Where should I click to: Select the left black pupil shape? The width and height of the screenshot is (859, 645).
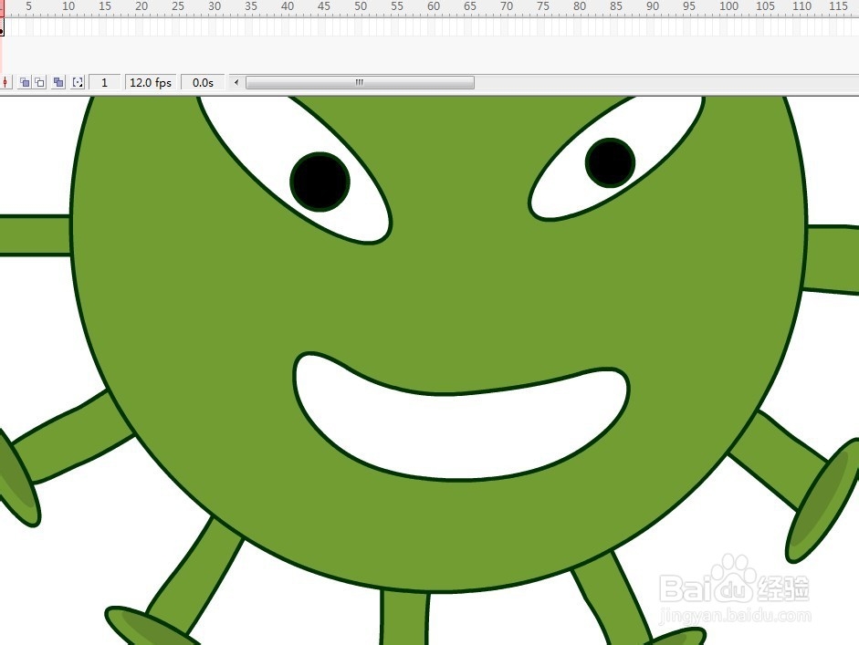coord(320,182)
